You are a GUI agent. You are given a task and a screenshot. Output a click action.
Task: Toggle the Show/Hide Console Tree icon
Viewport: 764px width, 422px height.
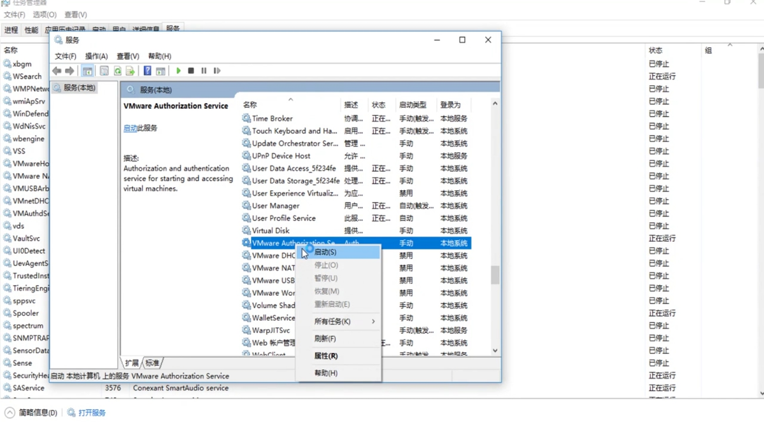coord(87,70)
